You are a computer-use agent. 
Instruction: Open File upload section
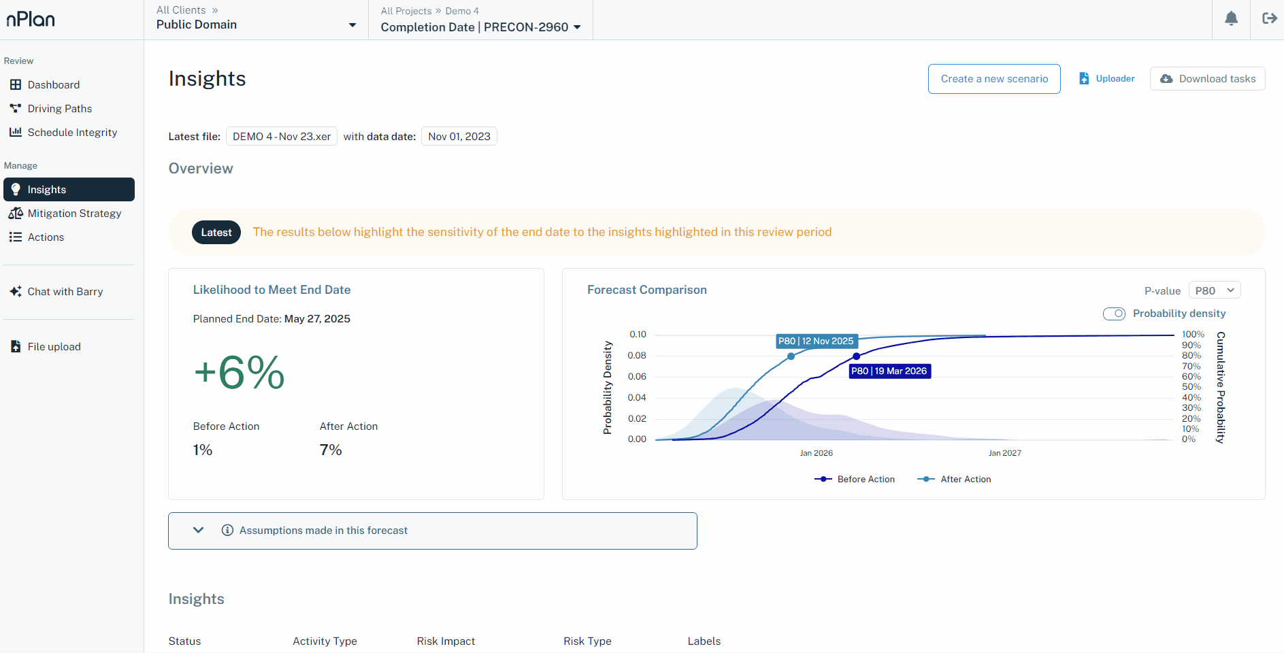coord(54,346)
